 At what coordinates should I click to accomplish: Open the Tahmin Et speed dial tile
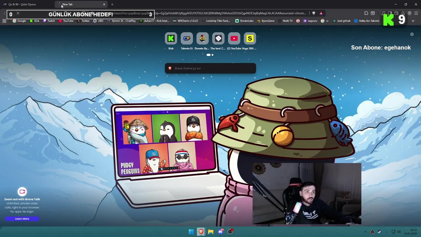click(186, 39)
